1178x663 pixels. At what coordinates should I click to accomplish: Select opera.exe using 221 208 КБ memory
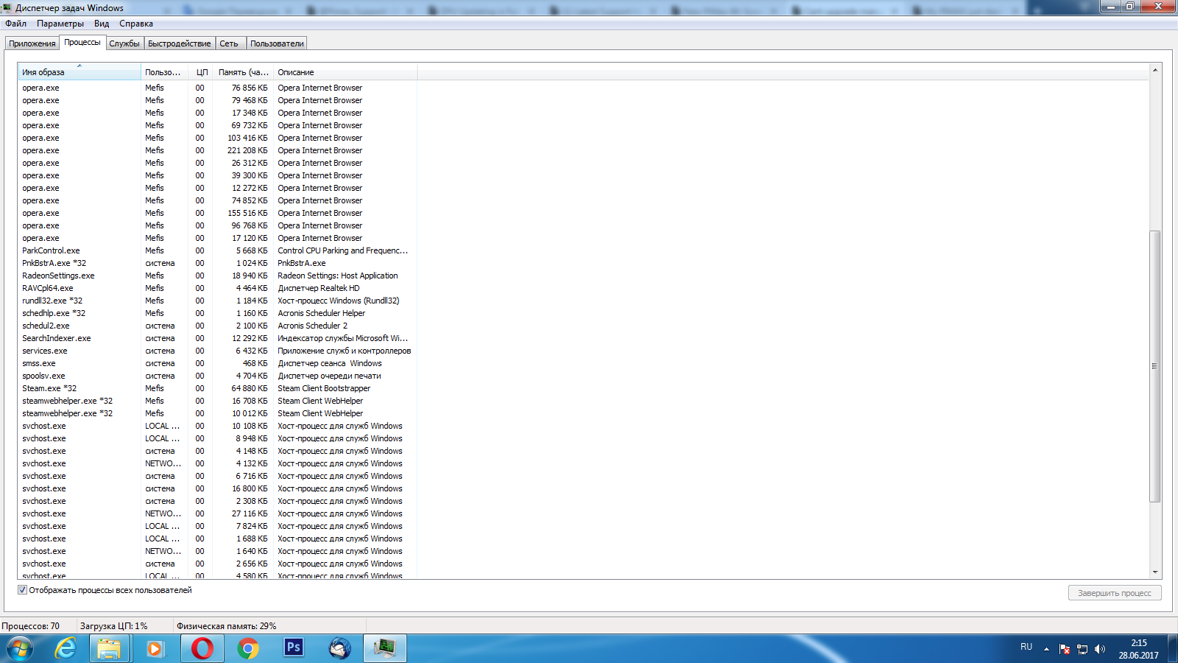(x=217, y=150)
